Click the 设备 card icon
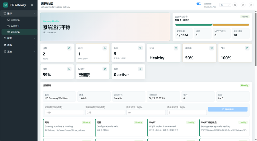257x141 pixels. [69, 48]
